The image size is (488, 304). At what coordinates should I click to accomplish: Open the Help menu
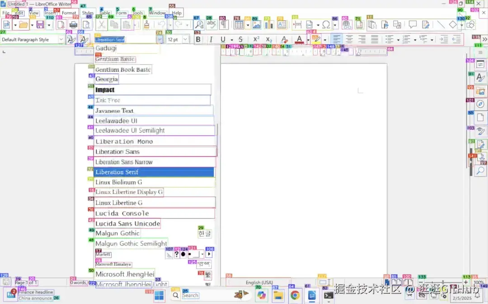[x=177, y=13]
